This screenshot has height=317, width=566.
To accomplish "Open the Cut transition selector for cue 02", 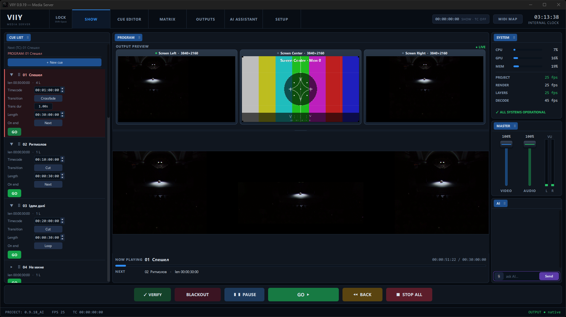I will point(48,168).
